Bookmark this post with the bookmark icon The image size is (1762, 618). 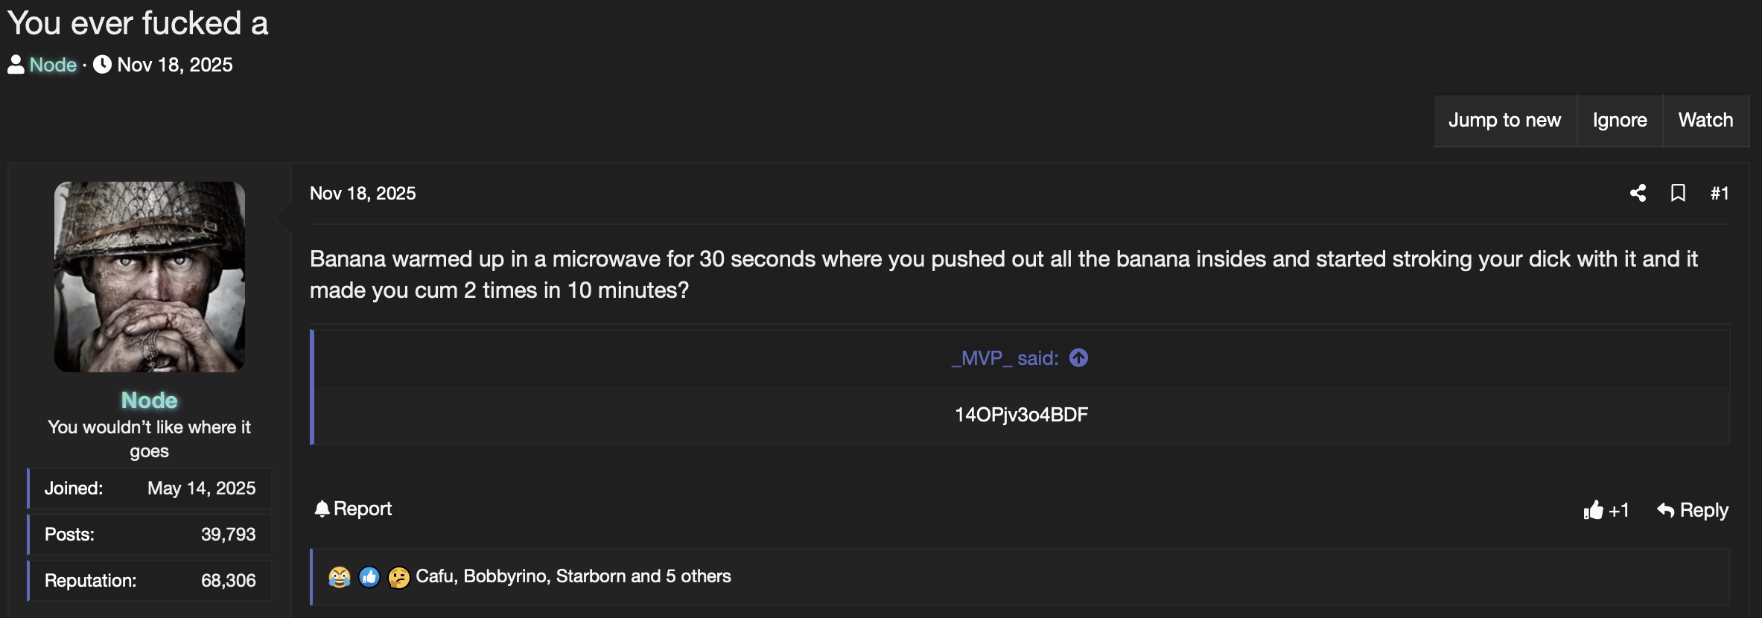pyautogui.click(x=1679, y=193)
